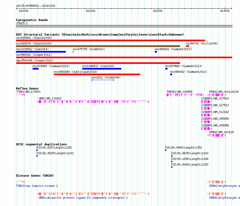Select the blue nsv984061 gain block
The height and width of the screenshot is (206, 240).
(156, 52)
